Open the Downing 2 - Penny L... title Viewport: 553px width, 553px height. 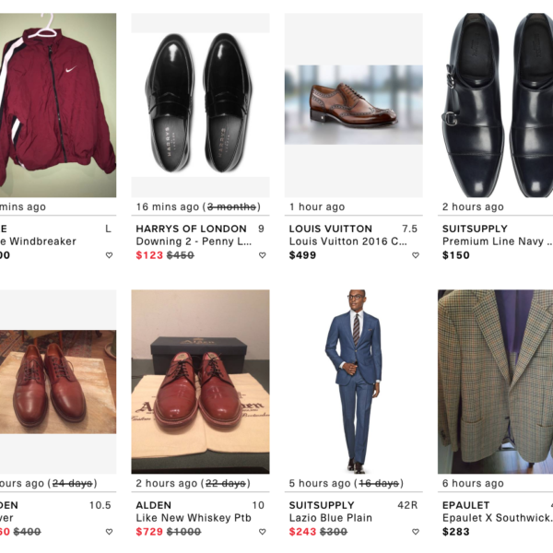(194, 241)
